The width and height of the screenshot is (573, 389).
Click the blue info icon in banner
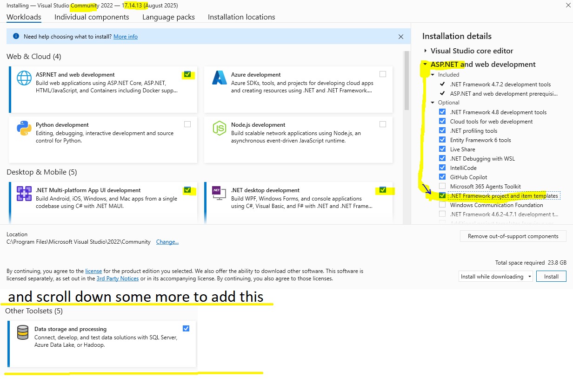16,36
